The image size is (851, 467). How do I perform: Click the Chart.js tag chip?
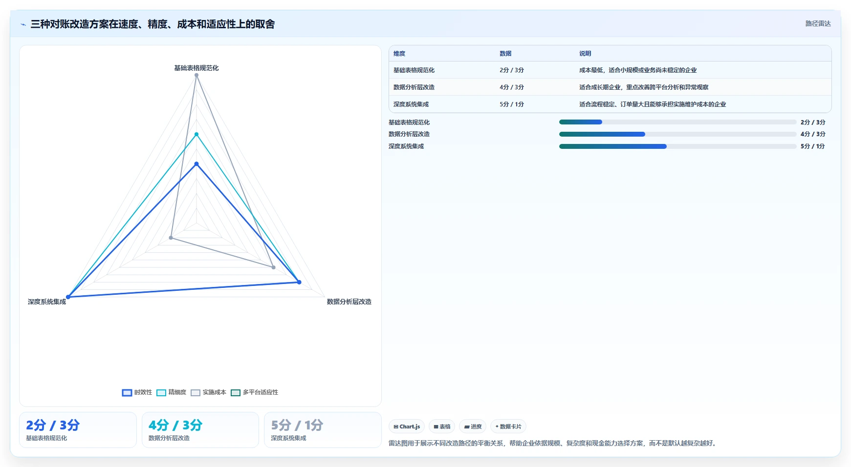(x=407, y=426)
